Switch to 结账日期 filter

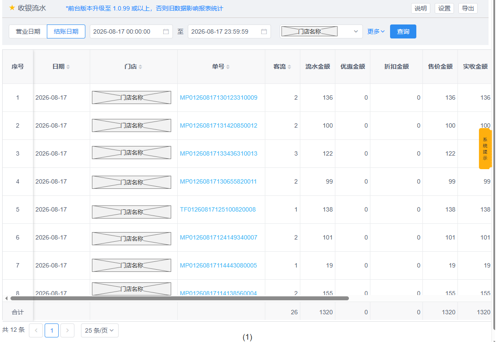[66, 31]
